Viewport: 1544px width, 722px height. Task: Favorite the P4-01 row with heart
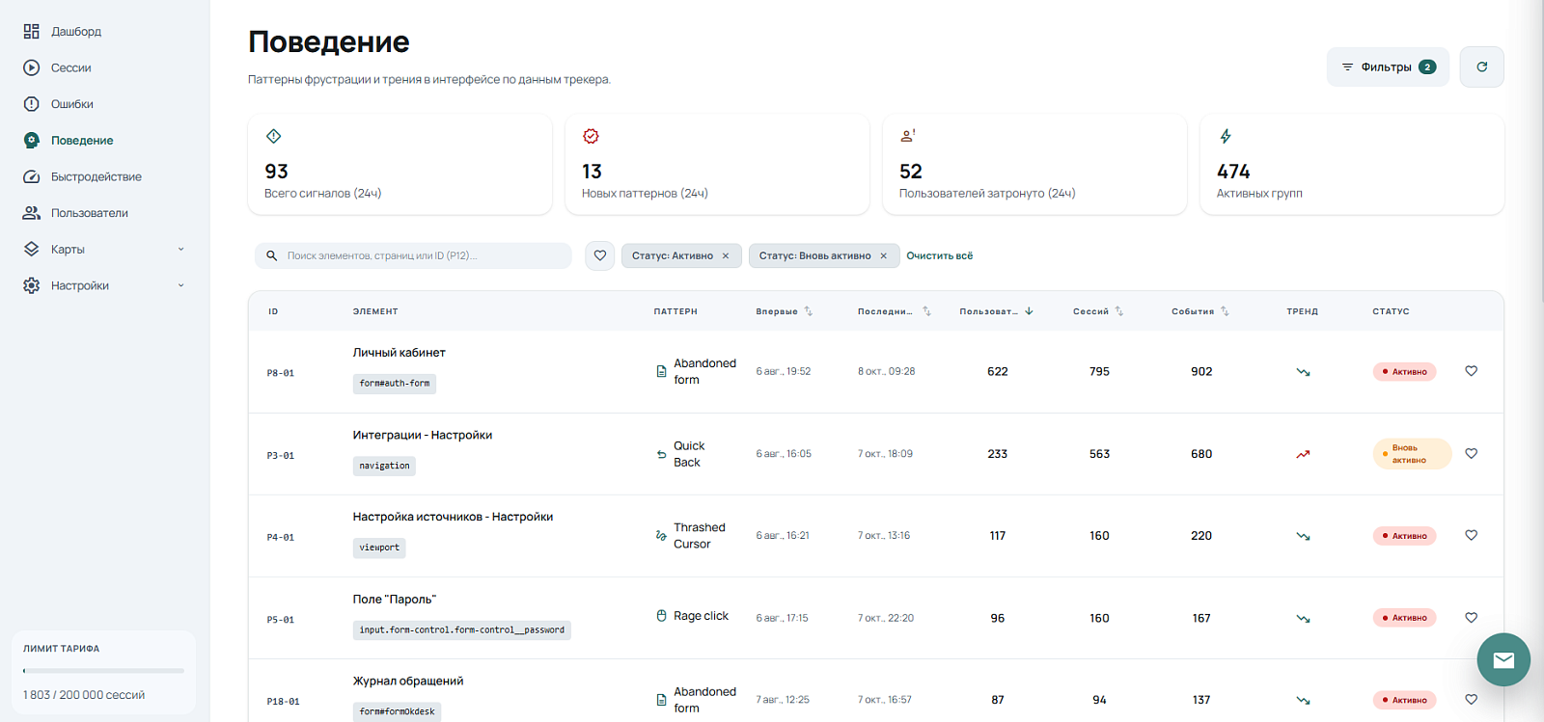tap(1471, 535)
